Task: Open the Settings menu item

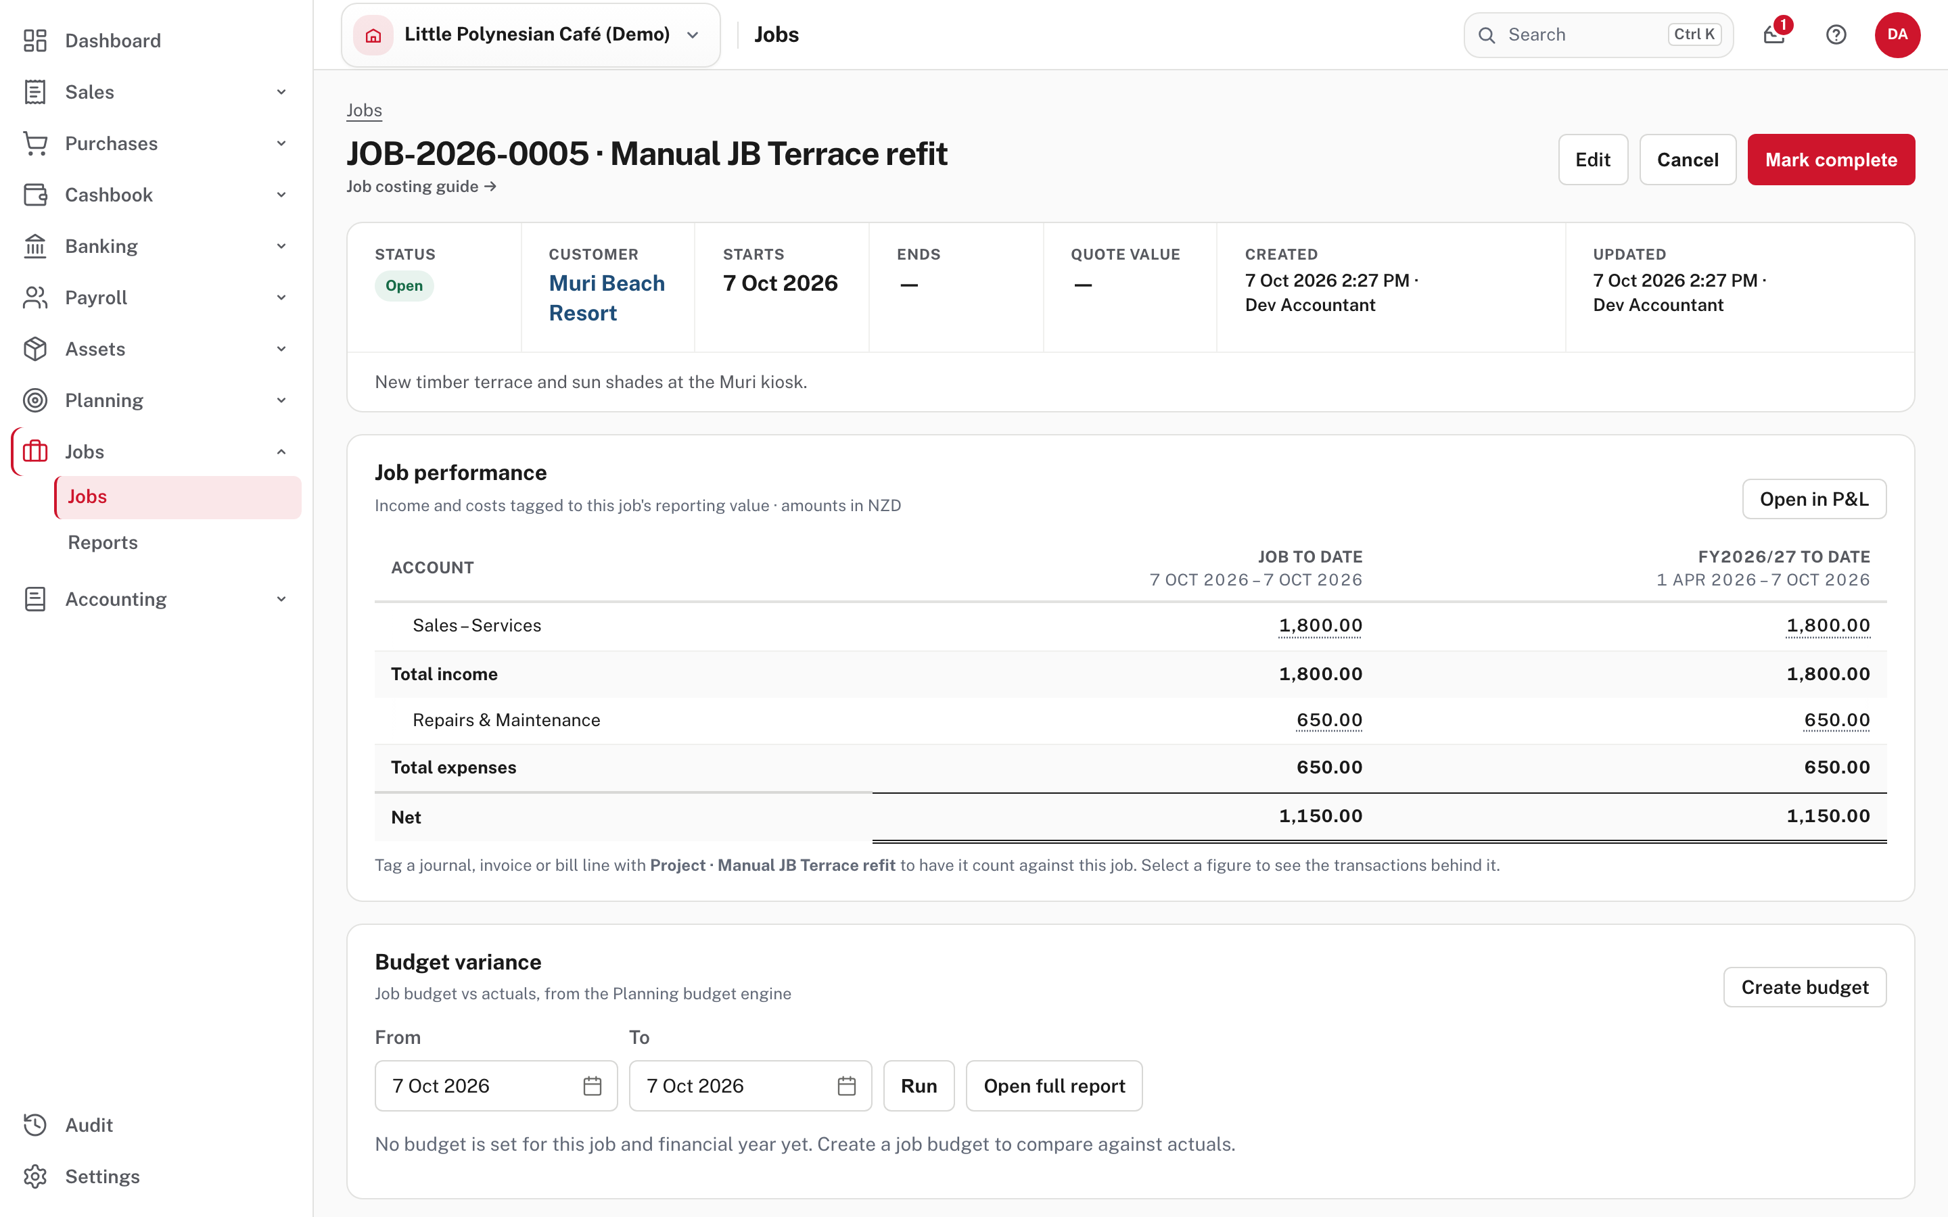Action: click(x=156, y=1176)
